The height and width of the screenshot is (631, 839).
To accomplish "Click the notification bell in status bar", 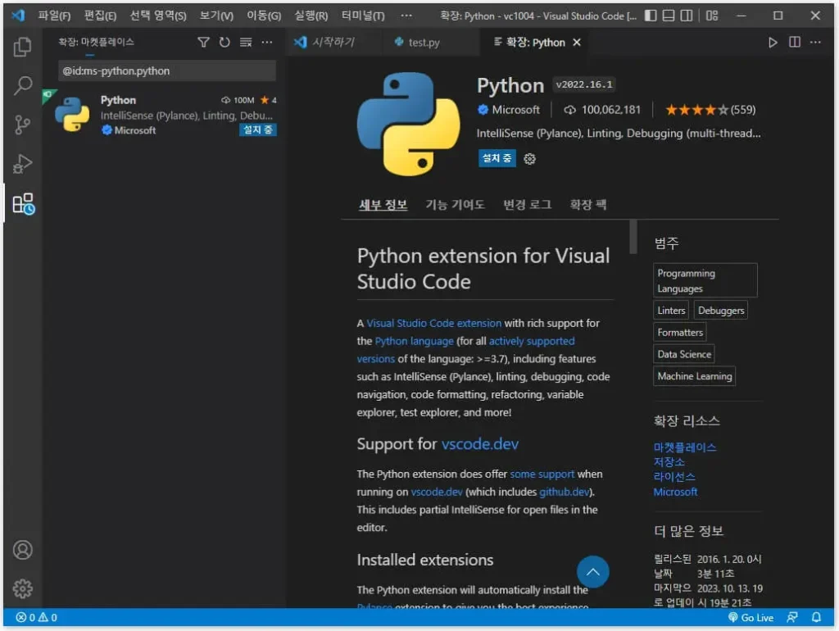I will [816, 617].
